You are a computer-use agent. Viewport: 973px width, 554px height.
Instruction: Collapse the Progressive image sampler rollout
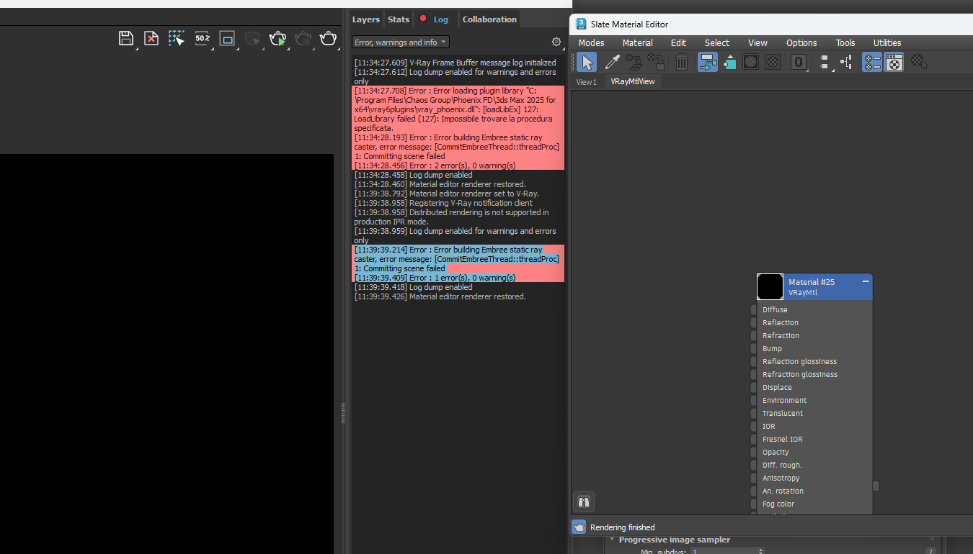pyautogui.click(x=612, y=539)
